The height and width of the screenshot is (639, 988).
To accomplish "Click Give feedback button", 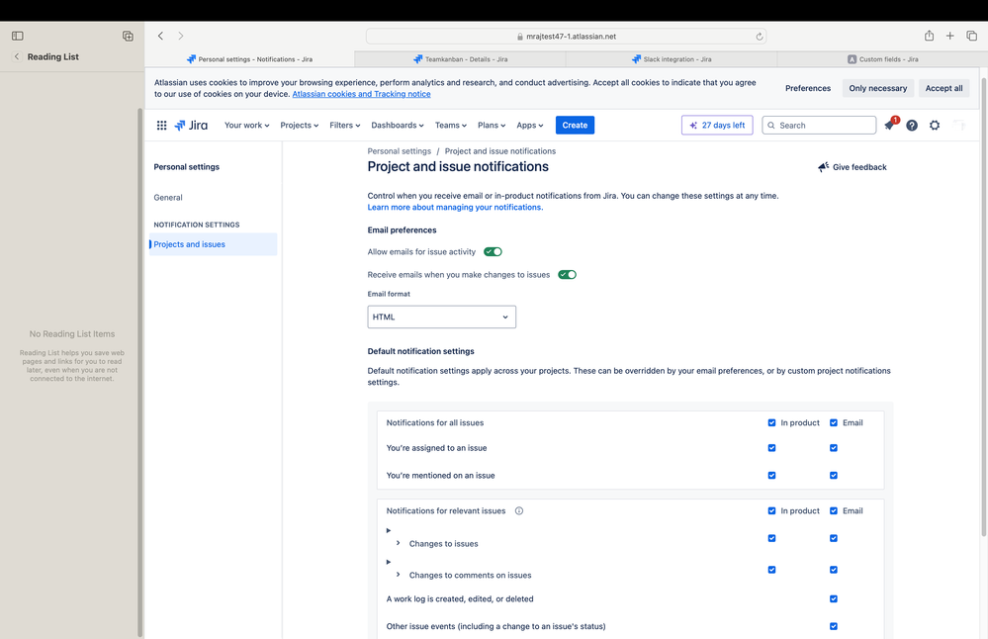I will pyautogui.click(x=852, y=167).
